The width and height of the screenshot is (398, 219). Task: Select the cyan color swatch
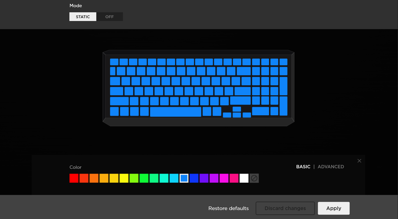pyautogui.click(x=174, y=178)
